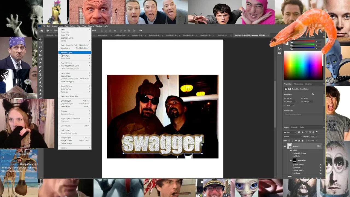The height and width of the screenshot is (197, 350).
Task: Expand the New submenu in Layer menu
Action: tap(74, 29)
